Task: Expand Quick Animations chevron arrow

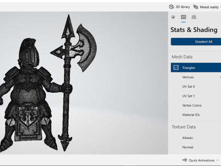Action: (218, 160)
